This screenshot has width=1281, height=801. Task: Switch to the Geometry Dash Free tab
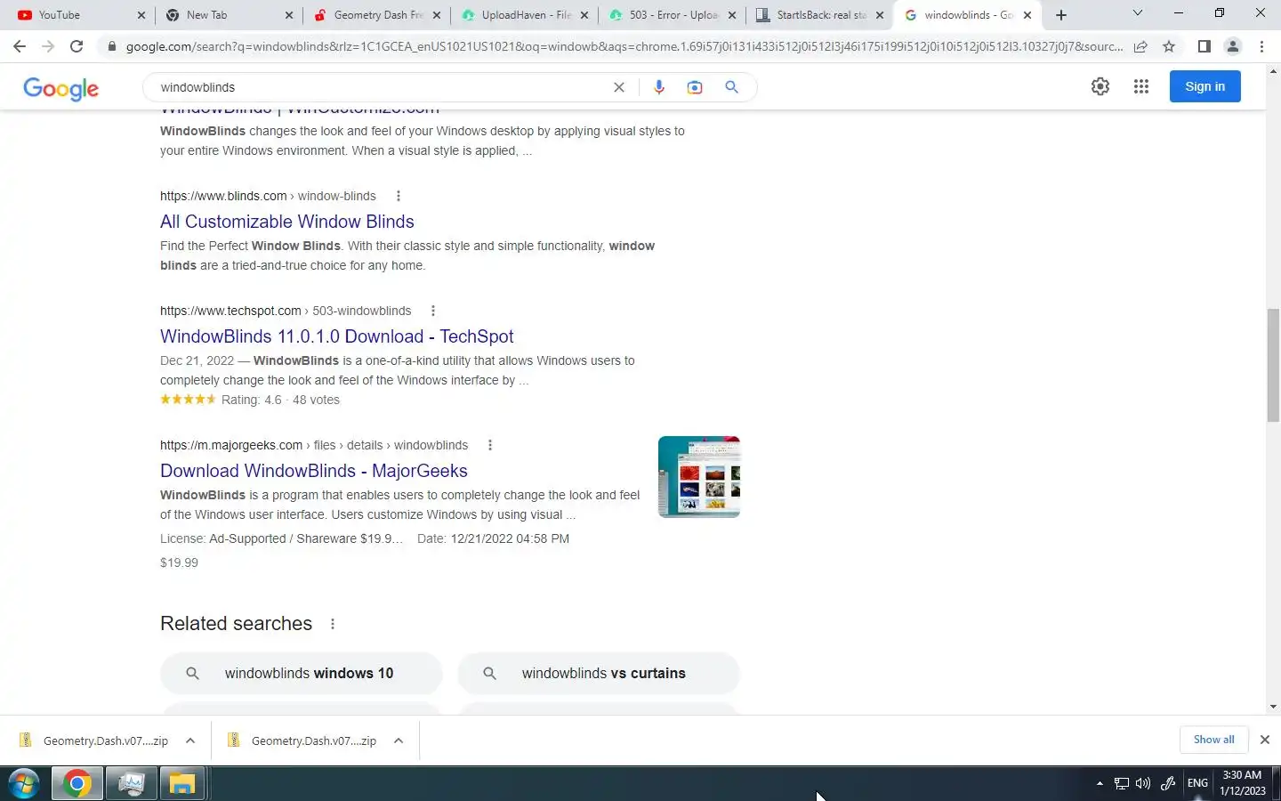(x=375, y=15)
